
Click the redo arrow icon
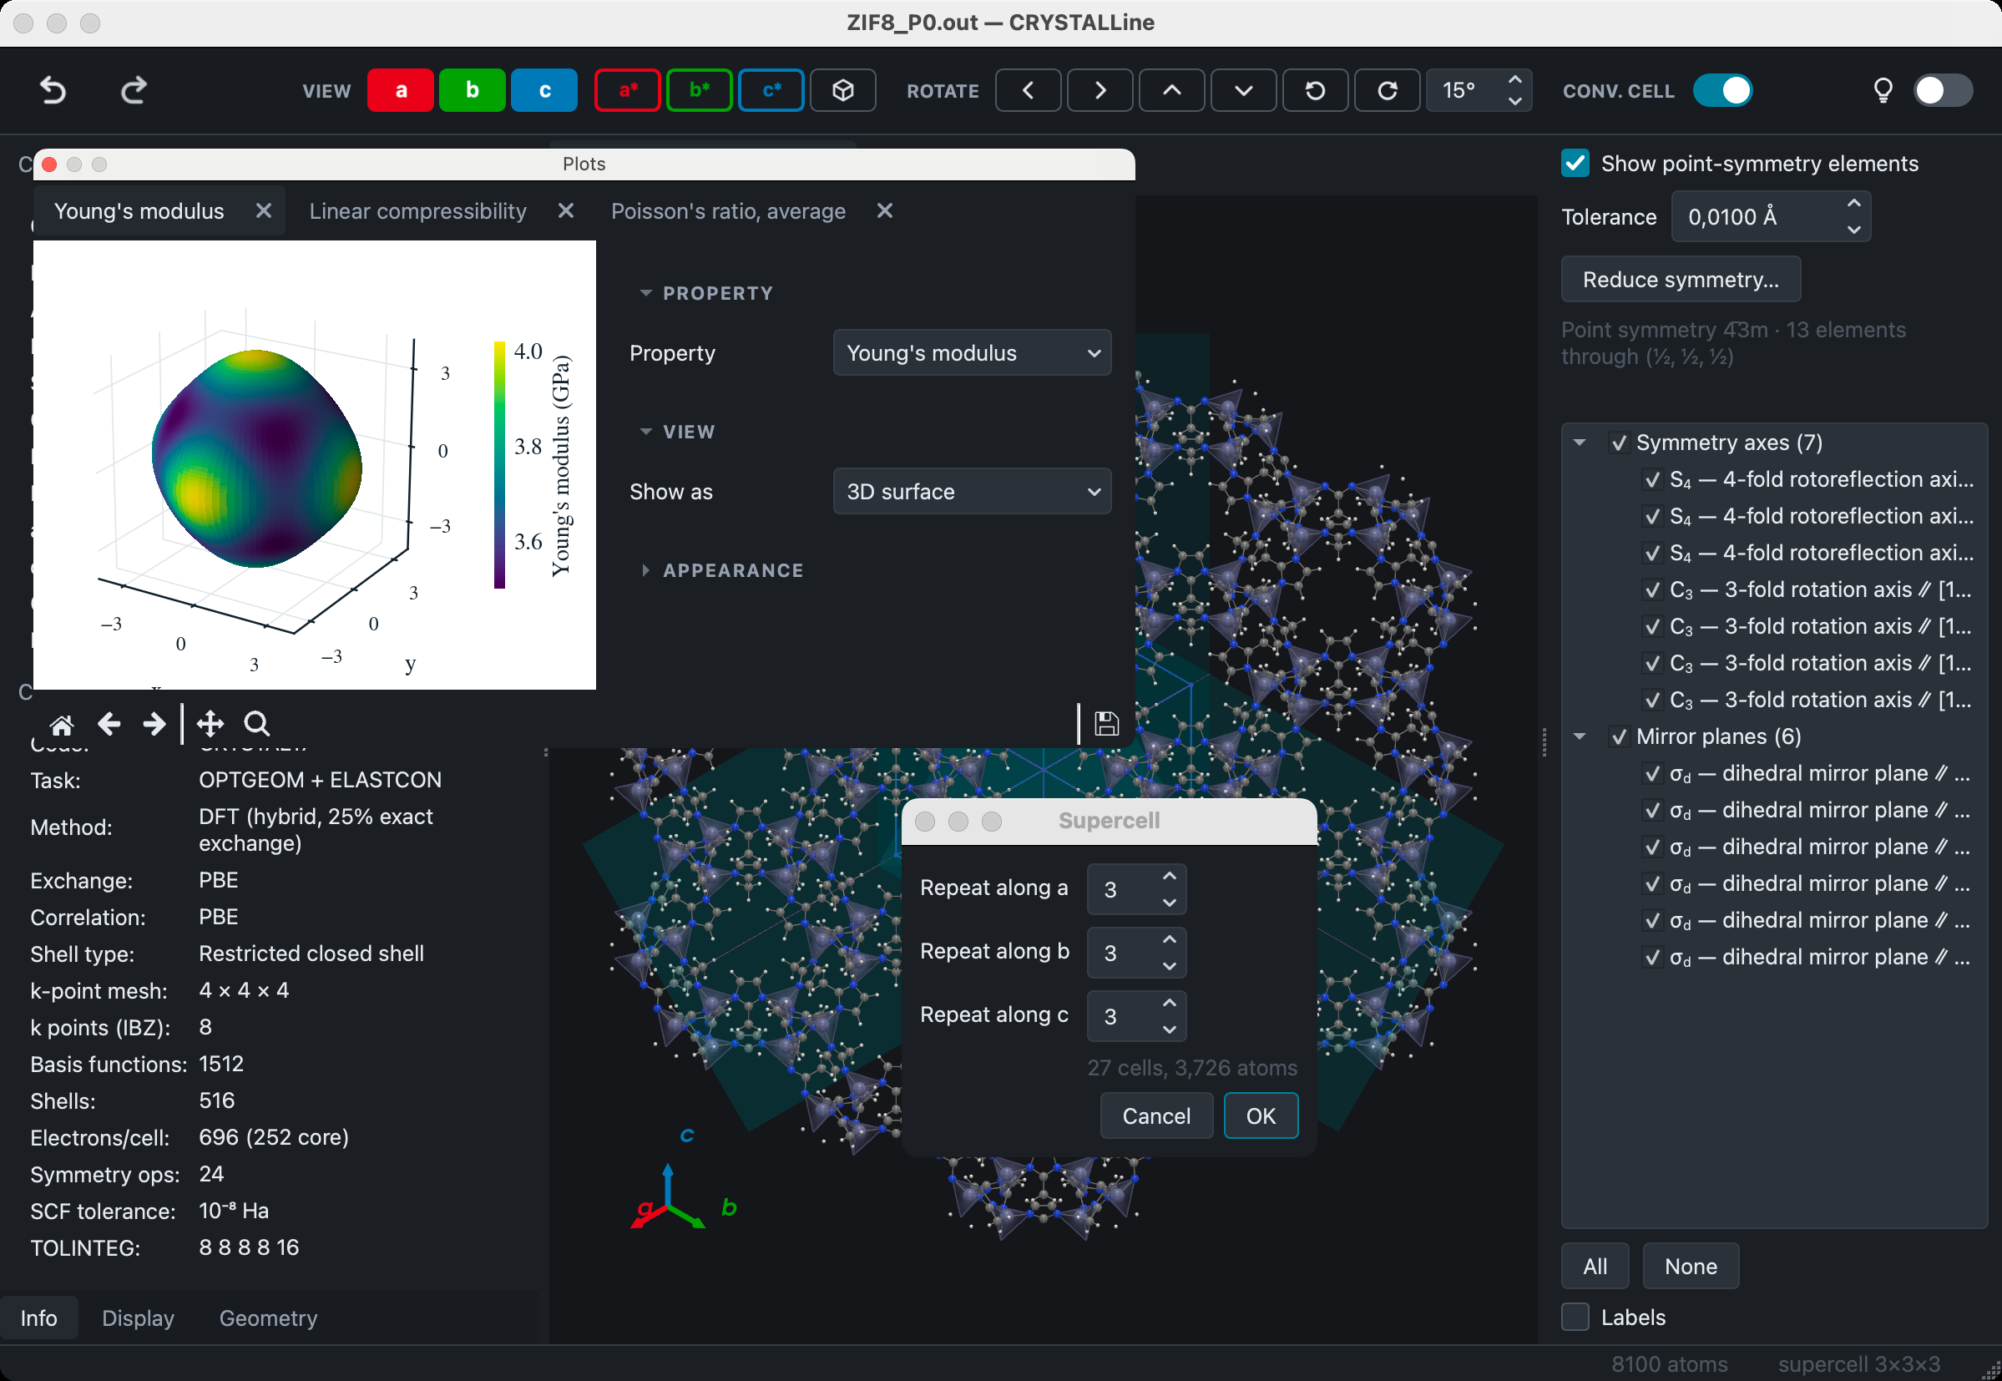click(x=134, y=90)
